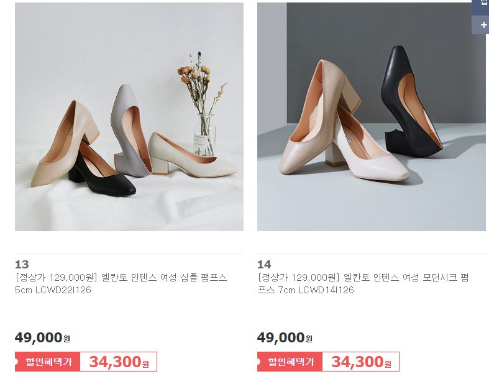Click the red 할인혜택가 badge for product 13
The width and height of the screenshot is (489, 379).
coord(47,362)
